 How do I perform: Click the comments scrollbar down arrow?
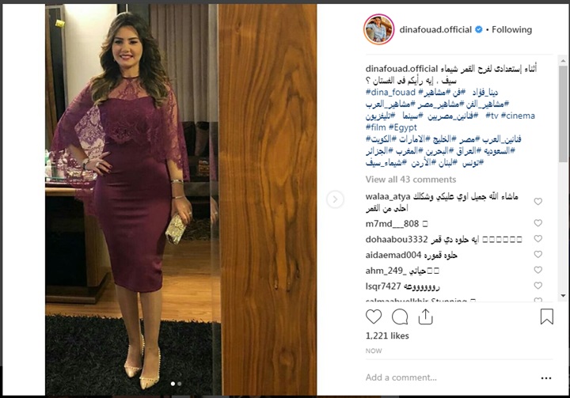pos(563,295)
